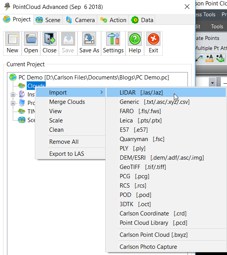Click the line draw icon in background toolbar

(x=199, y=59)
